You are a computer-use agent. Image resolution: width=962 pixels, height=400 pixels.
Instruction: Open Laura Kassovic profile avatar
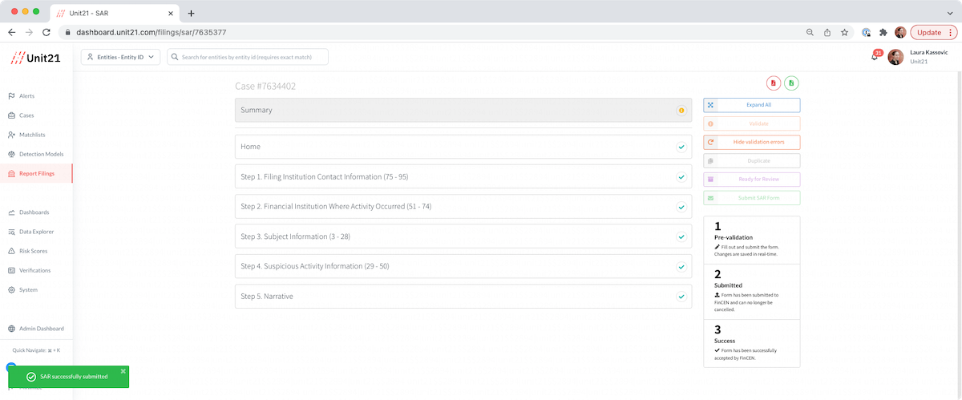895,57
